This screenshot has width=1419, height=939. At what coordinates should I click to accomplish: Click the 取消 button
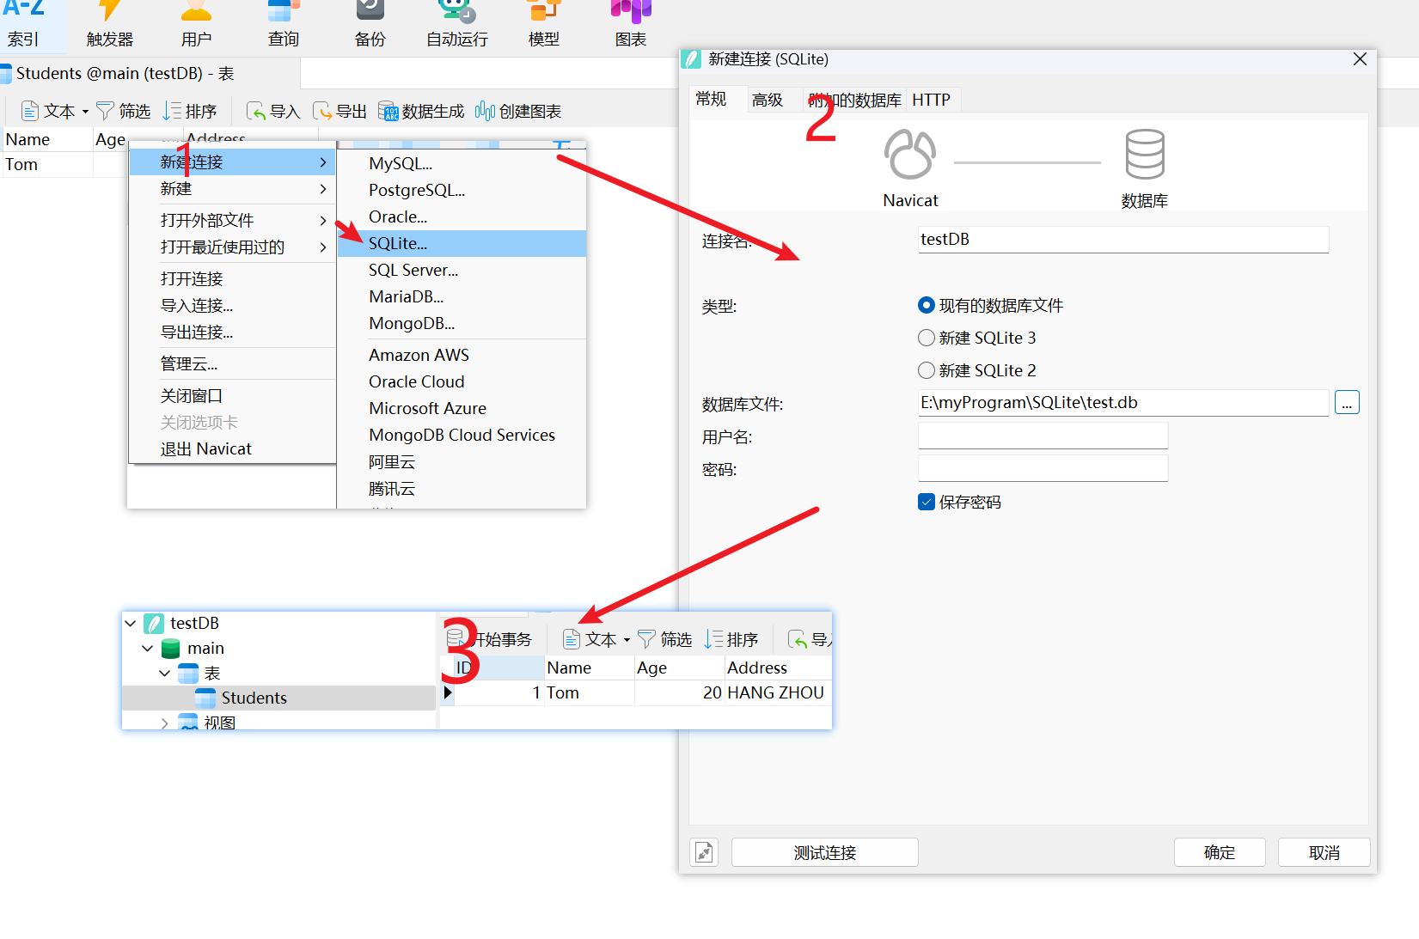1324,852
